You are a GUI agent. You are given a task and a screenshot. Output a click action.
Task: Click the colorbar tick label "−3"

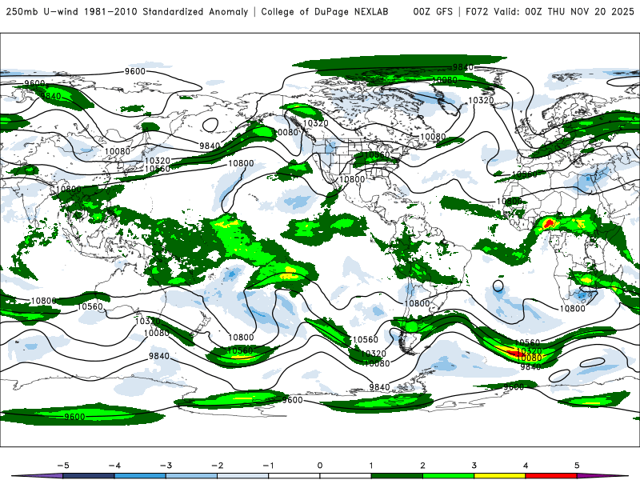tap(166, 466)
